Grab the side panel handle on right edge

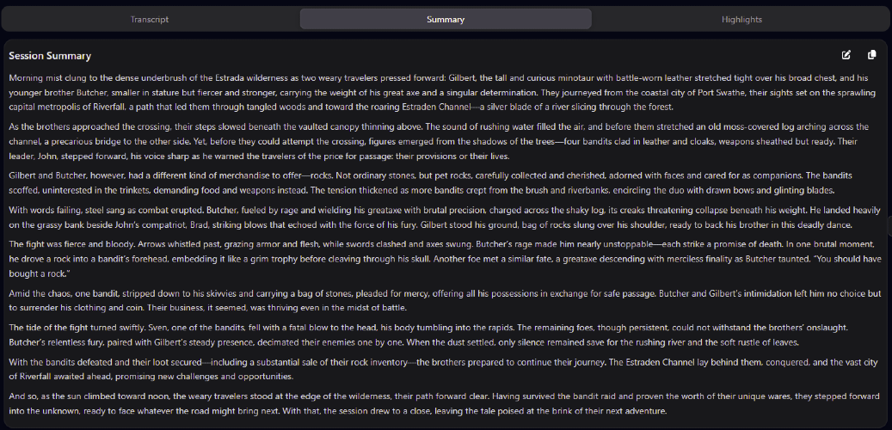(889, 226)
